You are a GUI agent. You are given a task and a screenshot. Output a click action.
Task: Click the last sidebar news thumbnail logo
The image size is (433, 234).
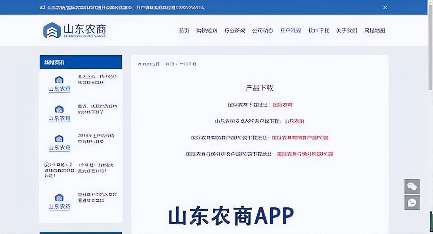tap(59, 202)
